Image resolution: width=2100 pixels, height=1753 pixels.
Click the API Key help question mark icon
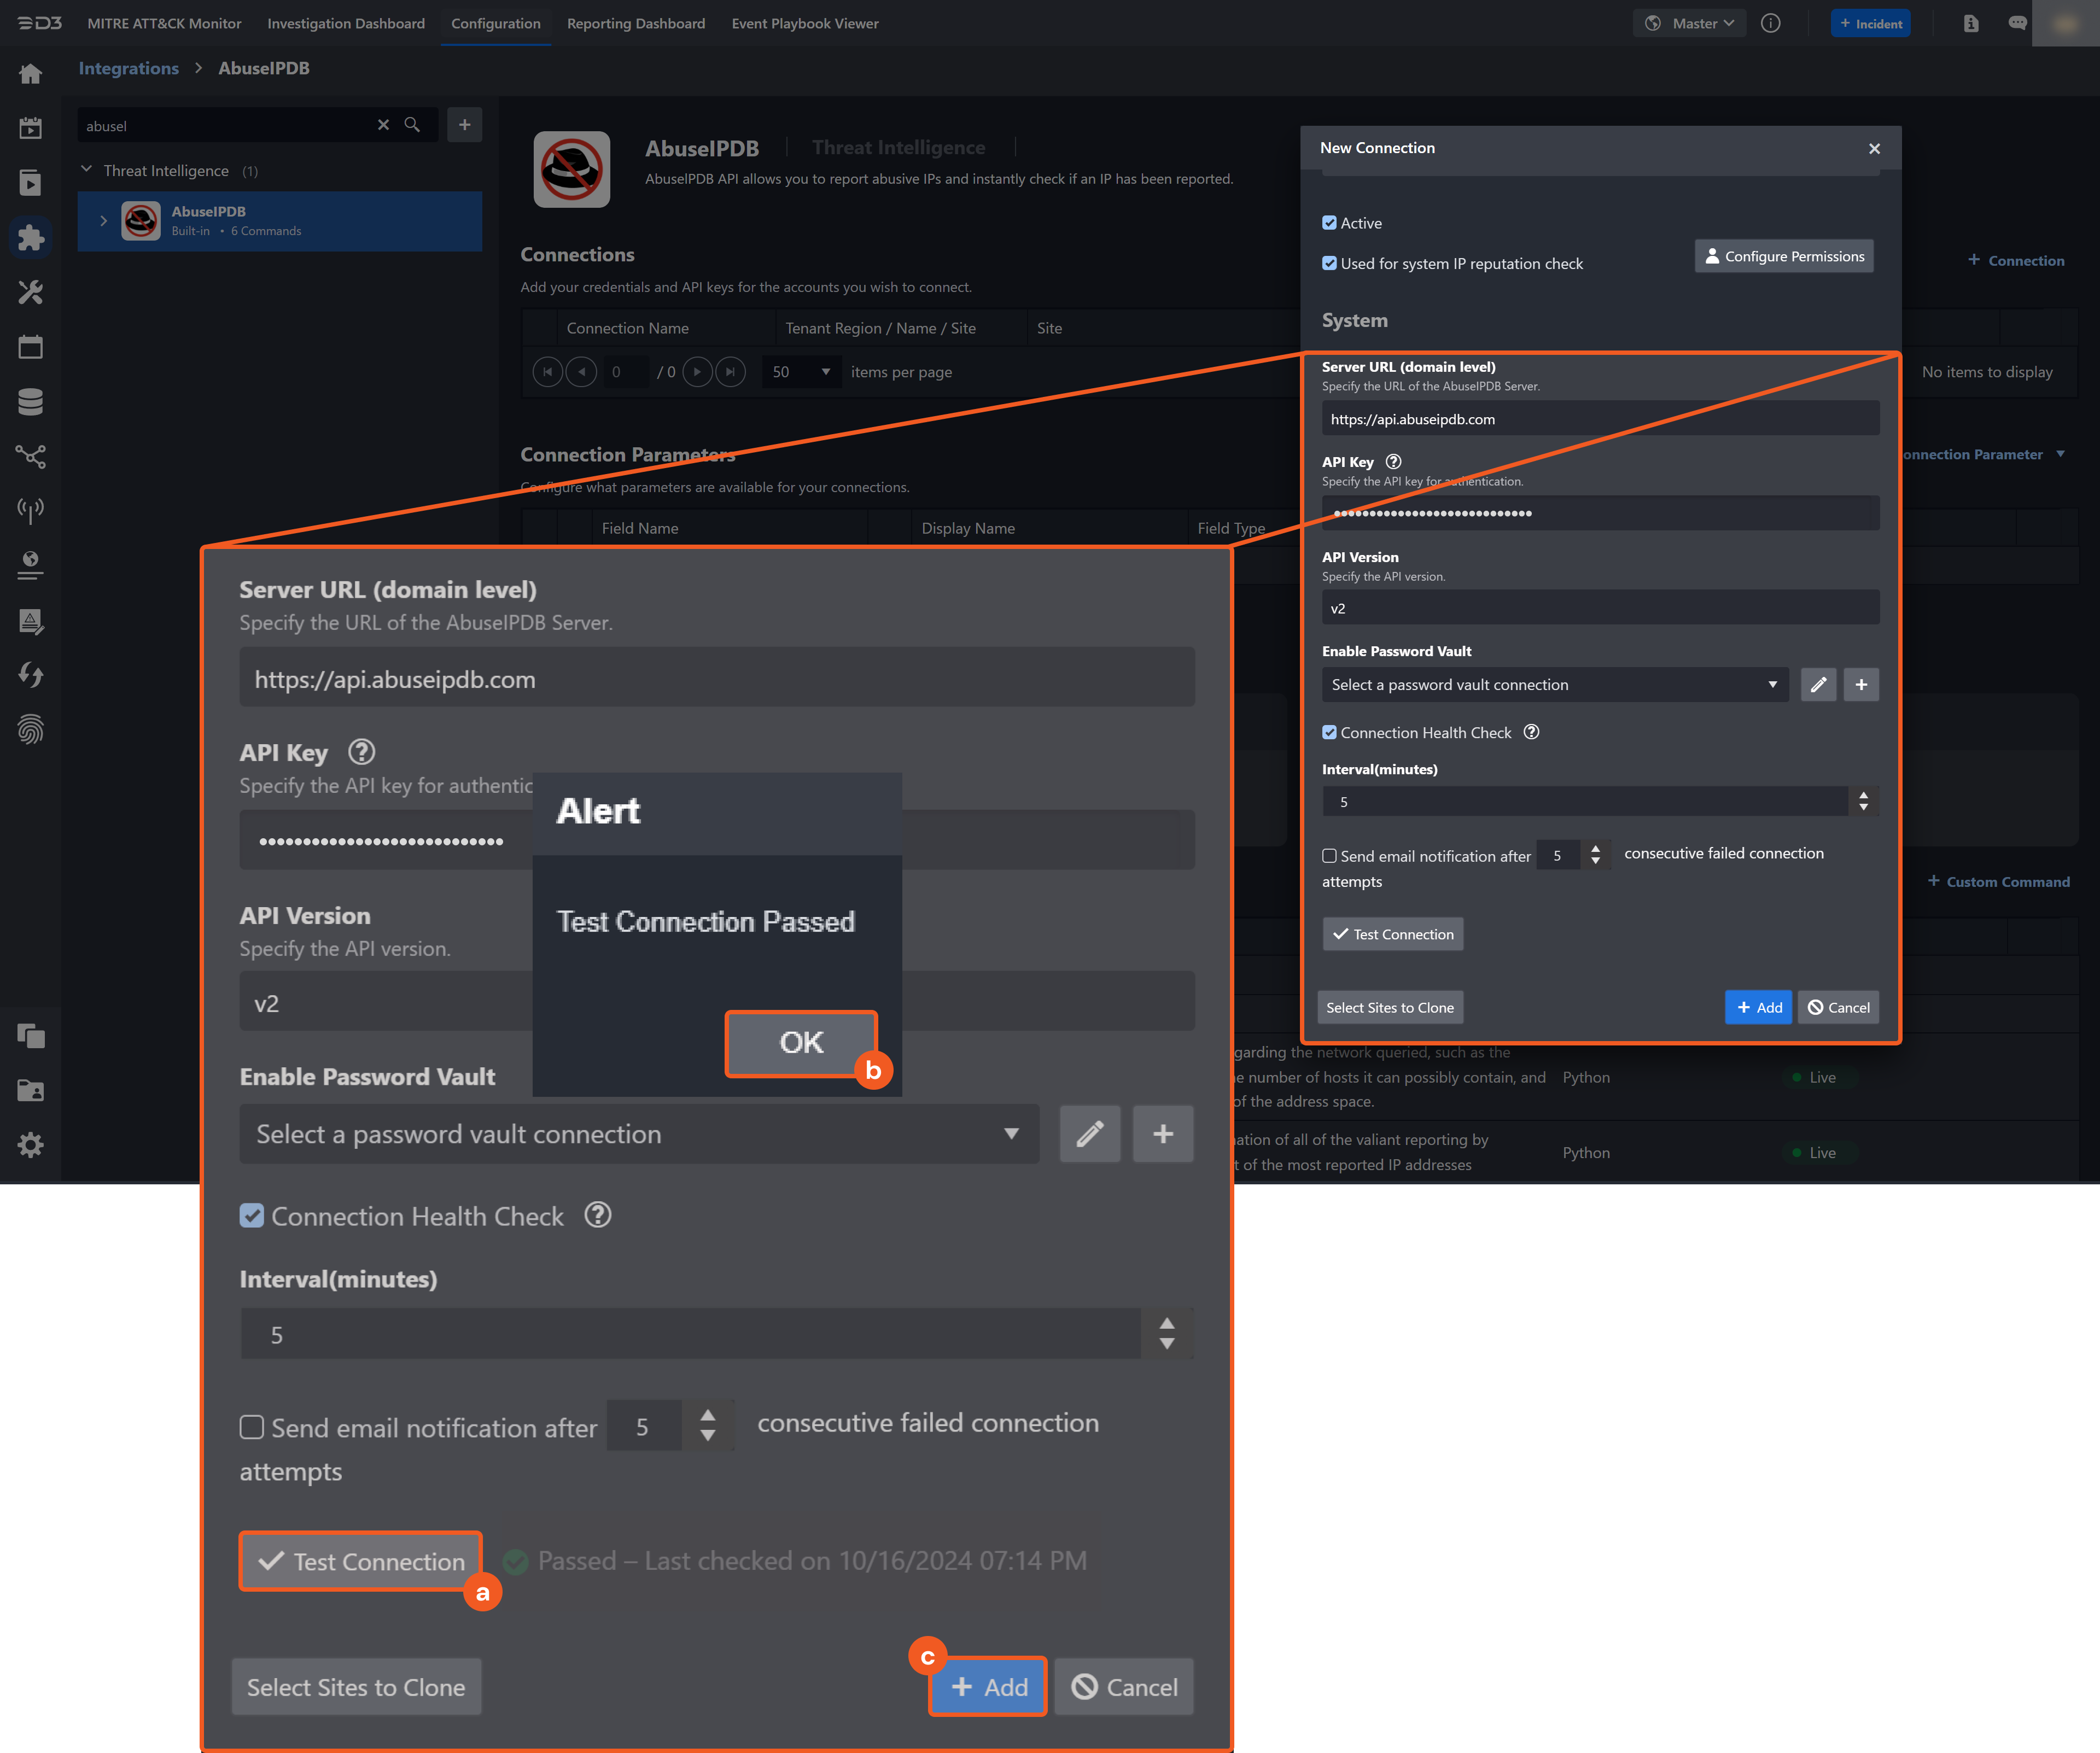pos(1393,462)
